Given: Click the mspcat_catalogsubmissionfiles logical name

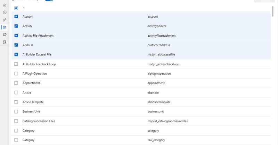Looking at the screenshot, I should point(167,121).
